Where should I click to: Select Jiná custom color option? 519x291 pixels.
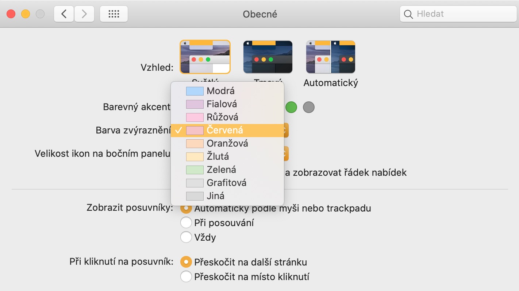215,196
